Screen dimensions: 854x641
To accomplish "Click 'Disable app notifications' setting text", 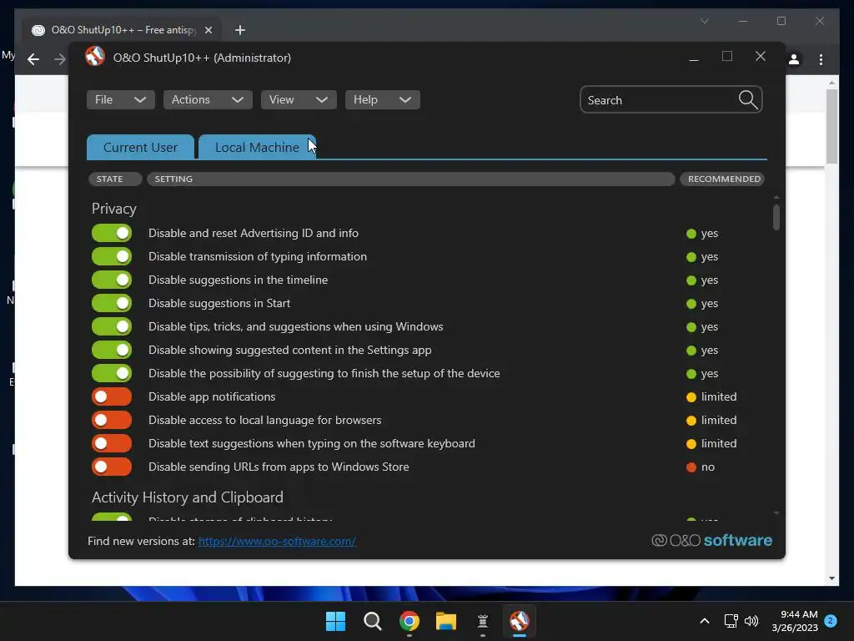I will coord(212,396).
